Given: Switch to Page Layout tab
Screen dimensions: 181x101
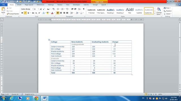Looking at the screenshot, I should coord(29,5).
